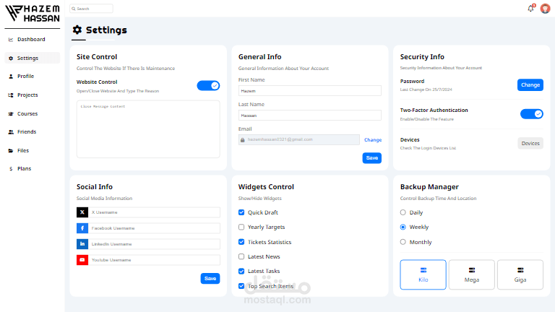The width and height of the screenshot is (555, 312).
Task: Click the Facebook social icon
Action: pyautogui.click(x=82, y=228)
